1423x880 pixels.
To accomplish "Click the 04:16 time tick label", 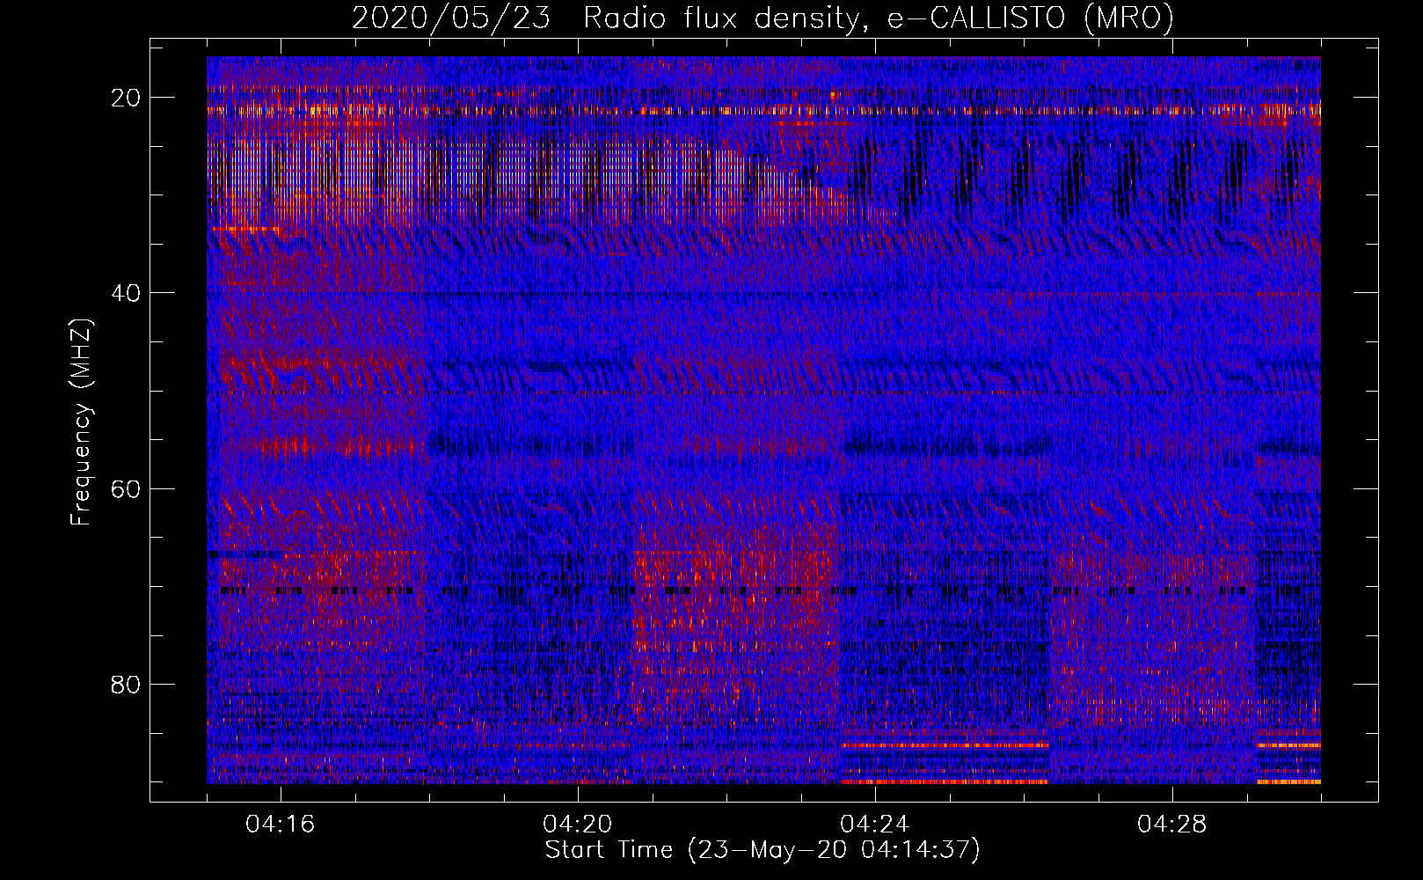I will tap(281, 825).
